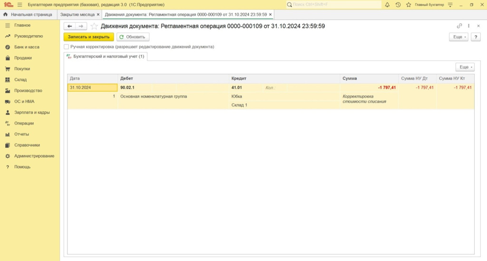Click the search field in the title bar
The width and height of the screenshot is (487, 261).
333,4
